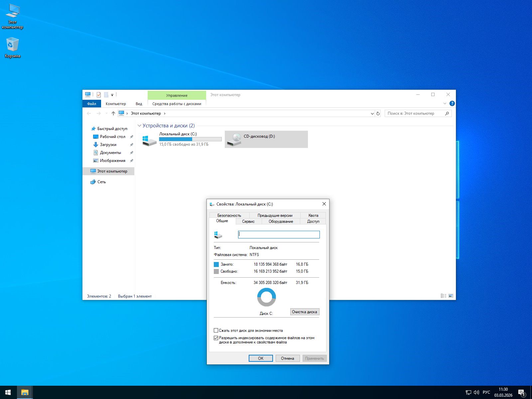Expand the ribbon with chevron arrow
The height and width of the screenshot is (399, 532).
445,103
